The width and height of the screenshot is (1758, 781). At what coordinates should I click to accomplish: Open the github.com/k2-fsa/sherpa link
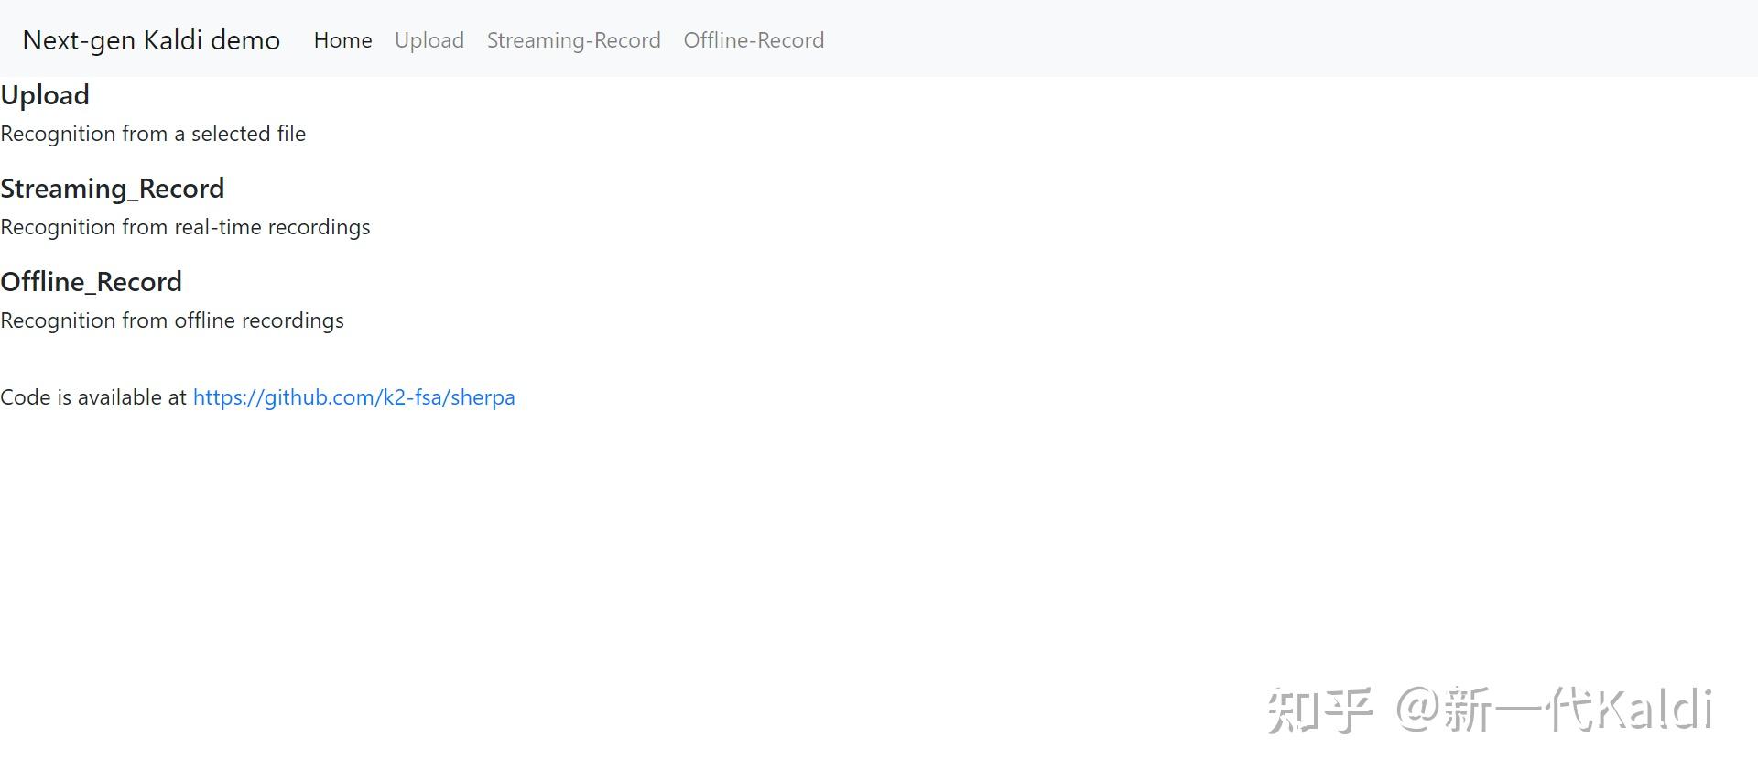coord(353,397)
